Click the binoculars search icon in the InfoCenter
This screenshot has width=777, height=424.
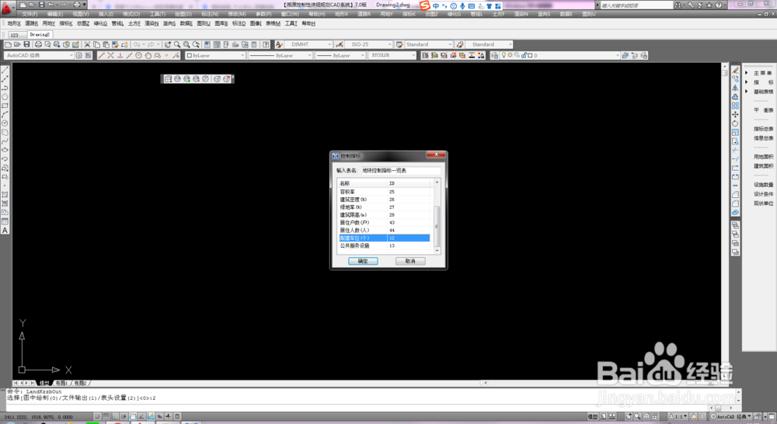[x=678, y=5]
